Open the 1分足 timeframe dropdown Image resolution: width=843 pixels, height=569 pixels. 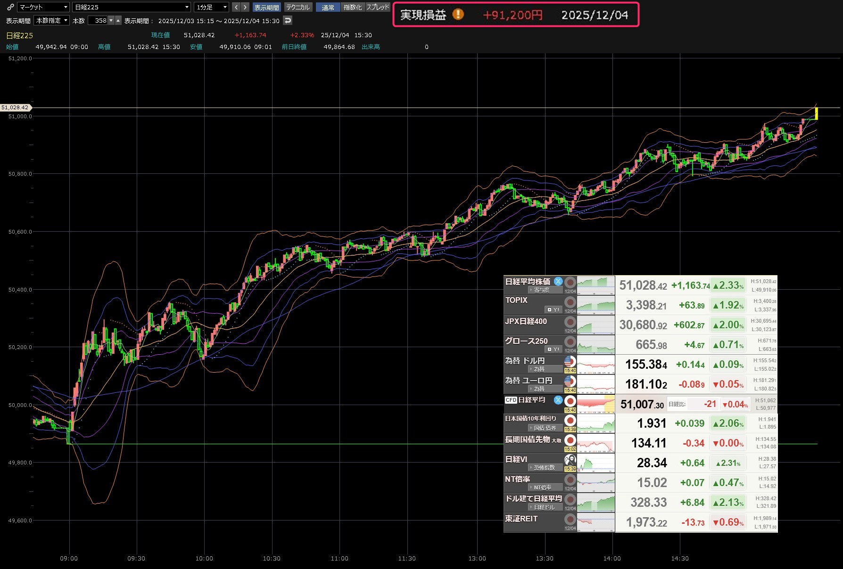click(x=211, y=7)
